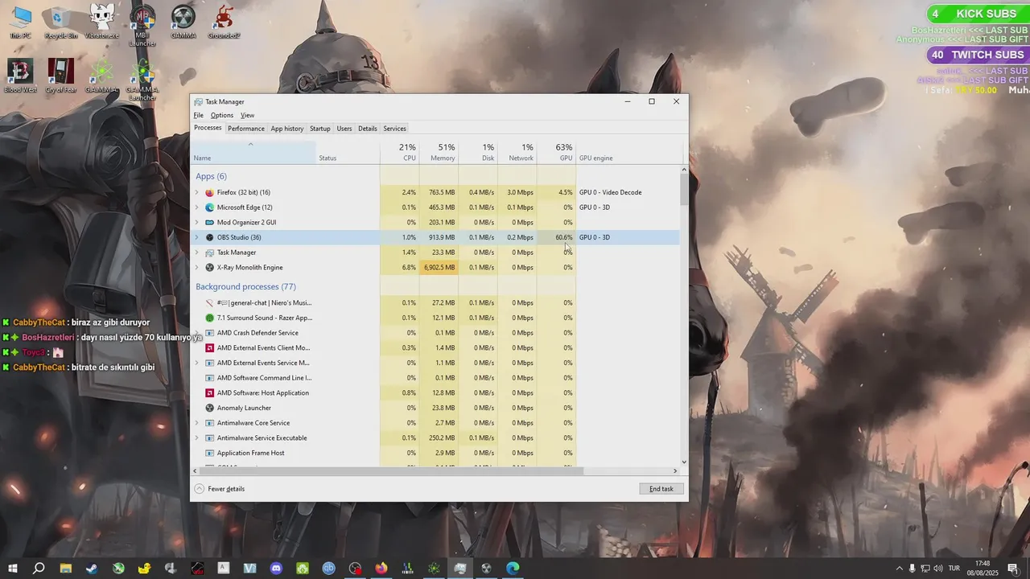Select the Antimalware Core Service row
This screenshot has height=579, width=1030.
point(435,423)
